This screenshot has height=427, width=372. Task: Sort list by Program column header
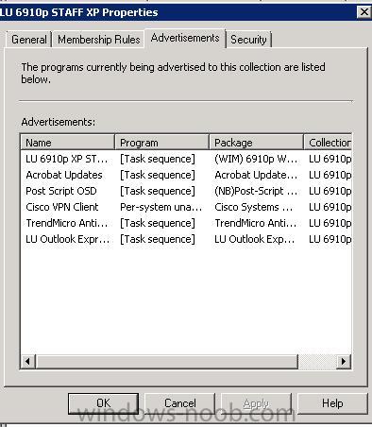coord(161,143)
